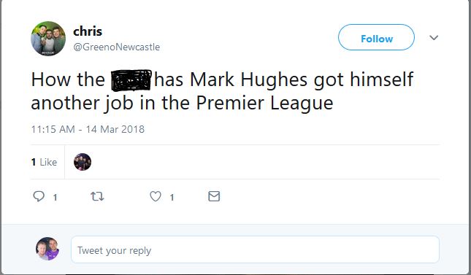Retweet this tweet using the retweet icon

97,196
